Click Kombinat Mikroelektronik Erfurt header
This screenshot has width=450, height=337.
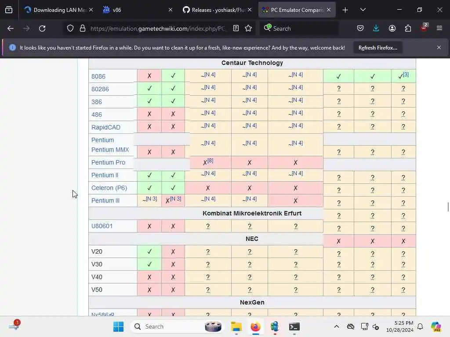tap(252, 213)
